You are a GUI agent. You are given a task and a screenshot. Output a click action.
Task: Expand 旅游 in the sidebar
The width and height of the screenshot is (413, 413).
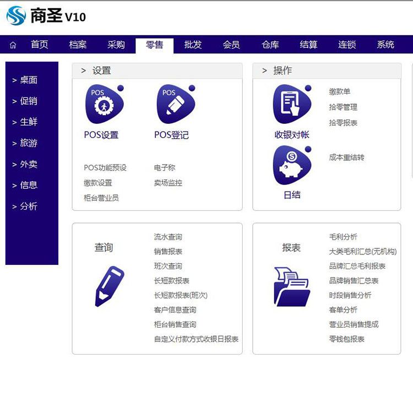click(25, 143)
